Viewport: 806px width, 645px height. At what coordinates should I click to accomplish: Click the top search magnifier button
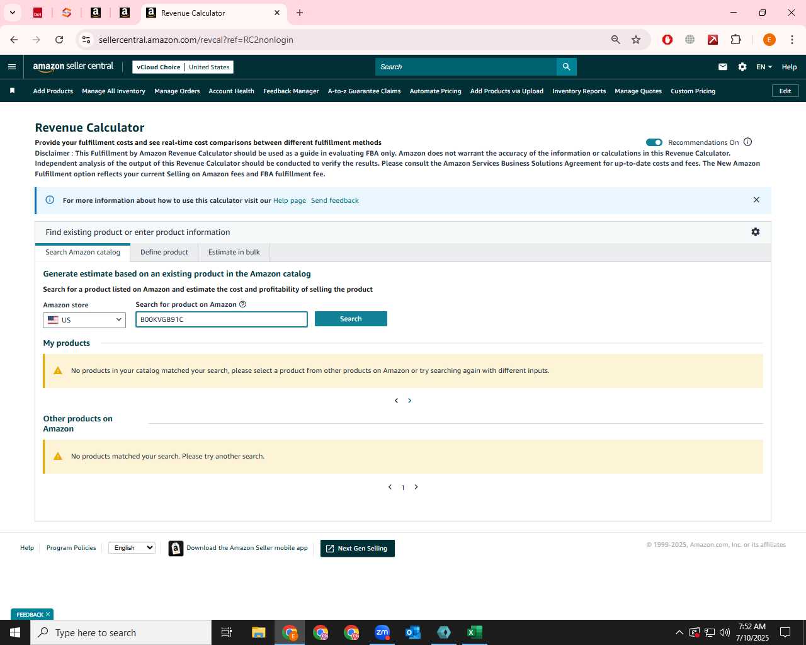[566, 67]
